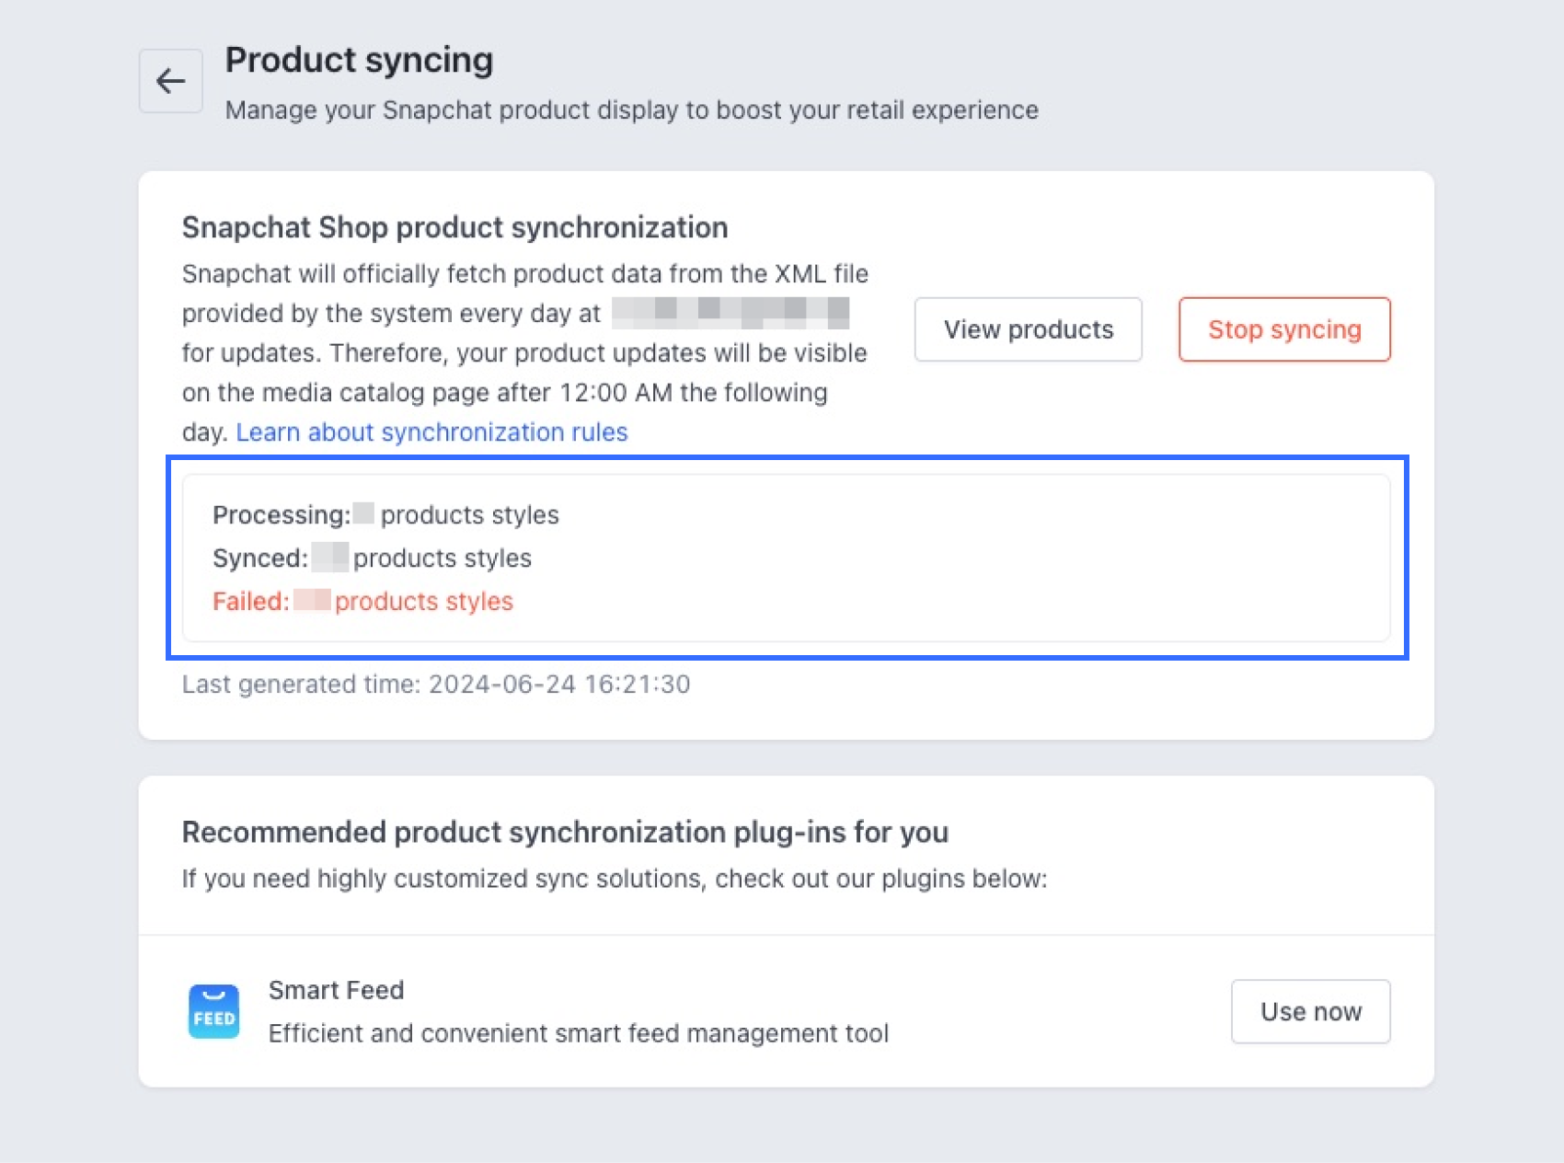This screenshot has height=1163, width=1564.
Task: Click the Last generated time text
Action: (435, 685)
